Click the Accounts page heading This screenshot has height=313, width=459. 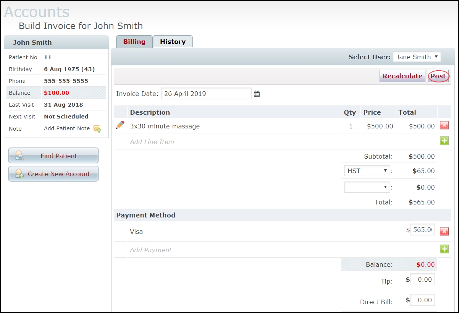[x=37, y=12]
